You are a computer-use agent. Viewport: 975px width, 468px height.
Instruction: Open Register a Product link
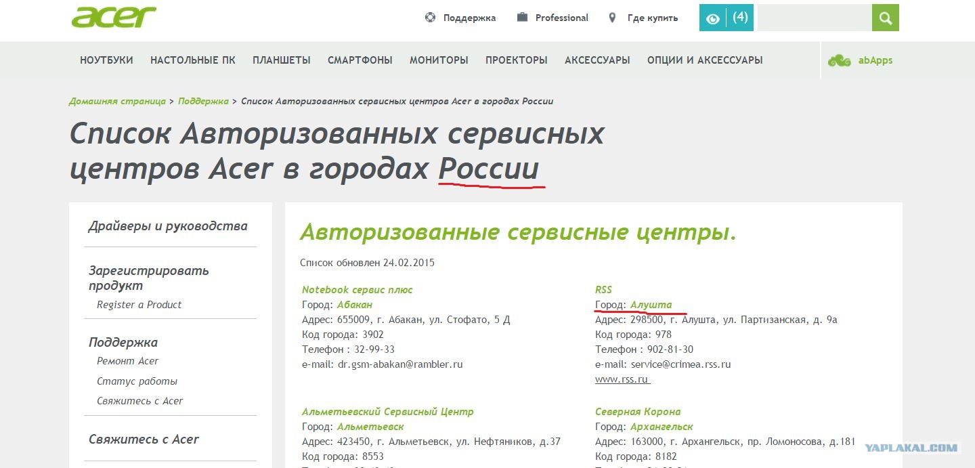pos(139,305)
